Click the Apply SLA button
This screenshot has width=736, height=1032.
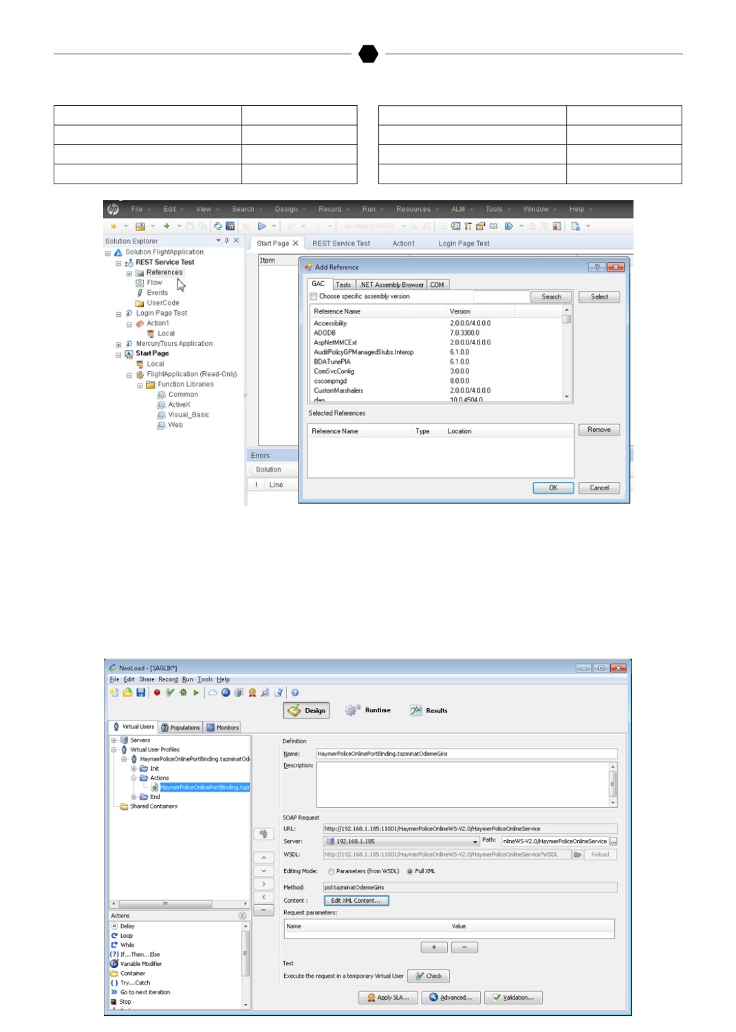click(388, 998)
